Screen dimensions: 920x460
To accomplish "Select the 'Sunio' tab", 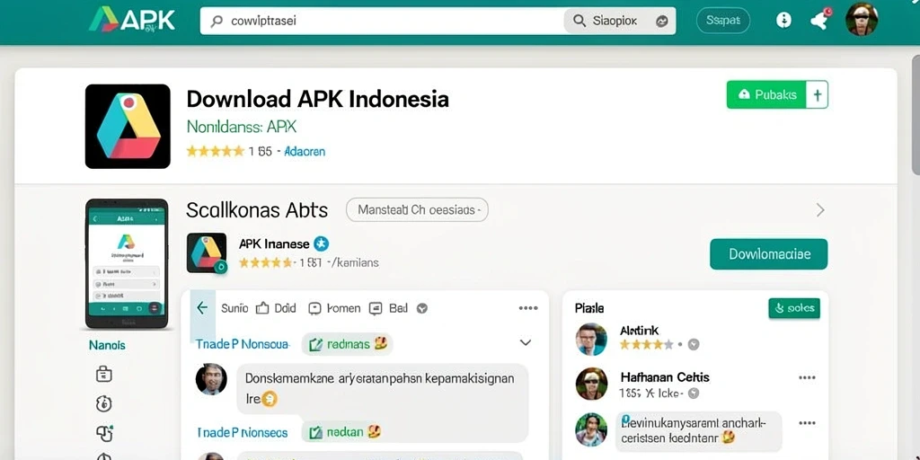I will click(234, 308).
